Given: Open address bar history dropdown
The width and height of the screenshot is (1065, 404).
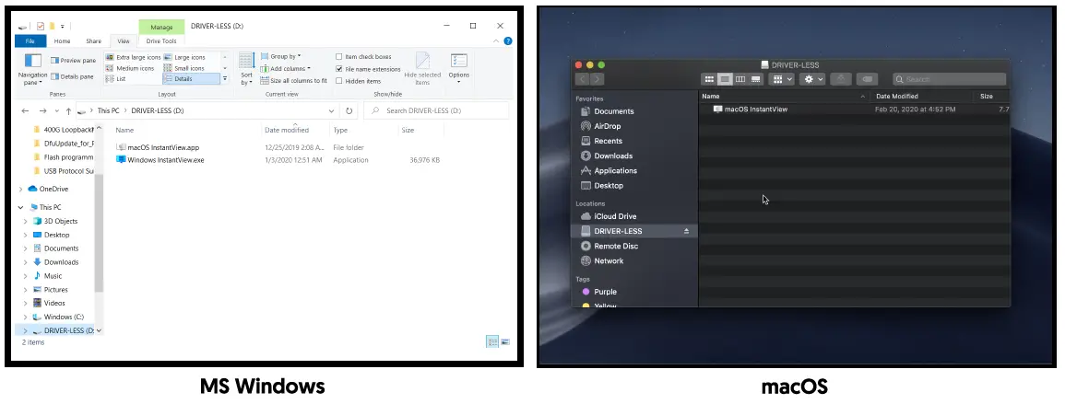Looking at the screenshot, I should pos(331,110).
